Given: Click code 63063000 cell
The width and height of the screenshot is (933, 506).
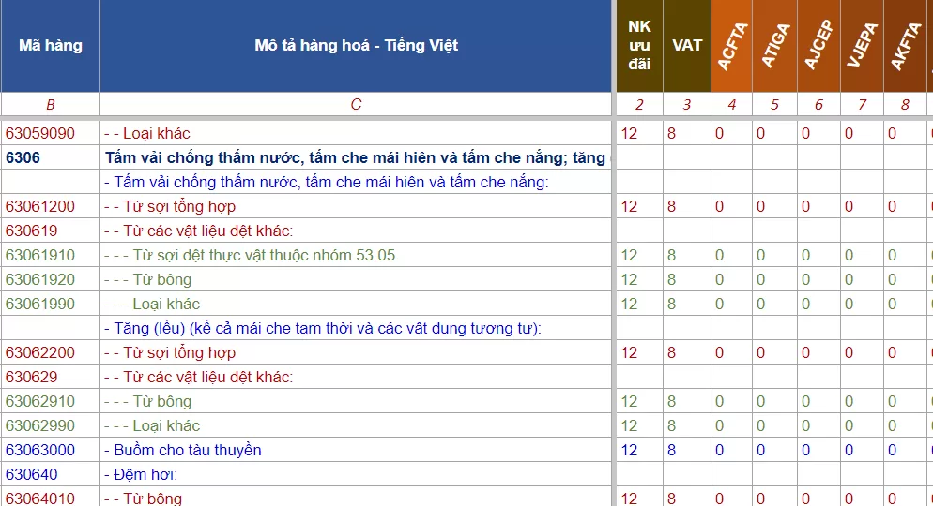Looking at the screenshot, I should (x=50, y=450).
